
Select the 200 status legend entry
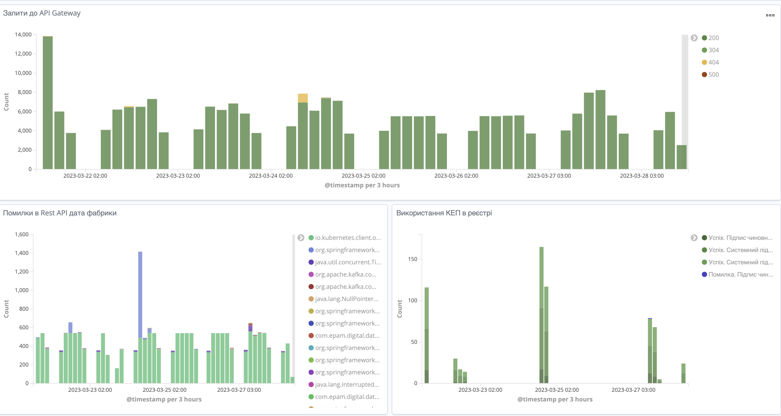710,38
